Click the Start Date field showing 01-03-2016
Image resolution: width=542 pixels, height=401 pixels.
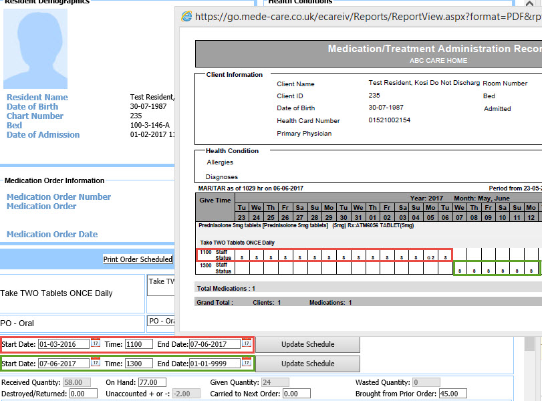[63, 344]
